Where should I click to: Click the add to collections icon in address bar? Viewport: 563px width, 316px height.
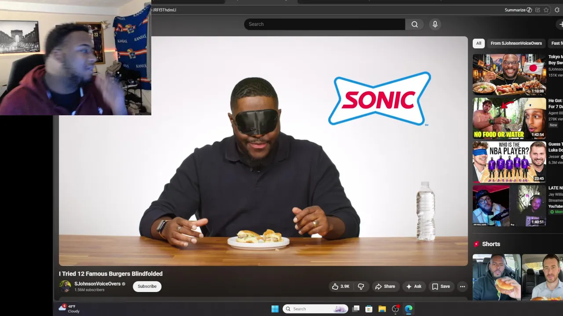(x=537, y=10)
